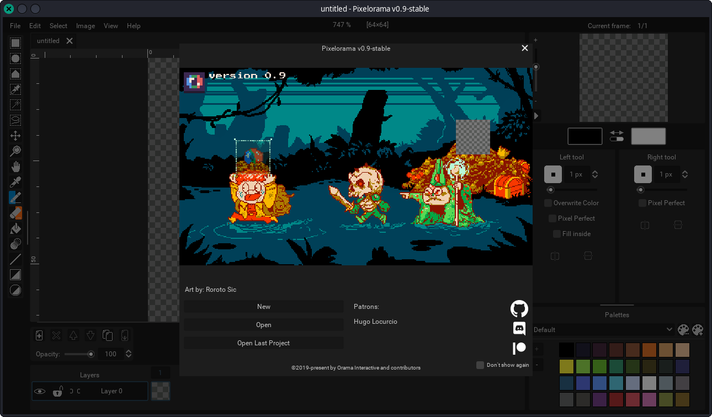
Task: Open the Edit menu
Action: point(35,26)
